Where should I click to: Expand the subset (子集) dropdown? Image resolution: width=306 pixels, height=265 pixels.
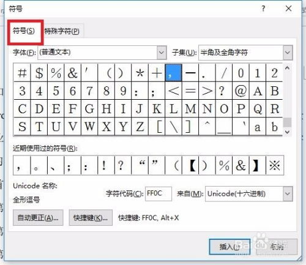coord(288,53)
